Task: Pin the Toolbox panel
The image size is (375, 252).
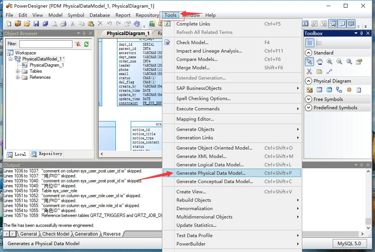Action: 361,33
